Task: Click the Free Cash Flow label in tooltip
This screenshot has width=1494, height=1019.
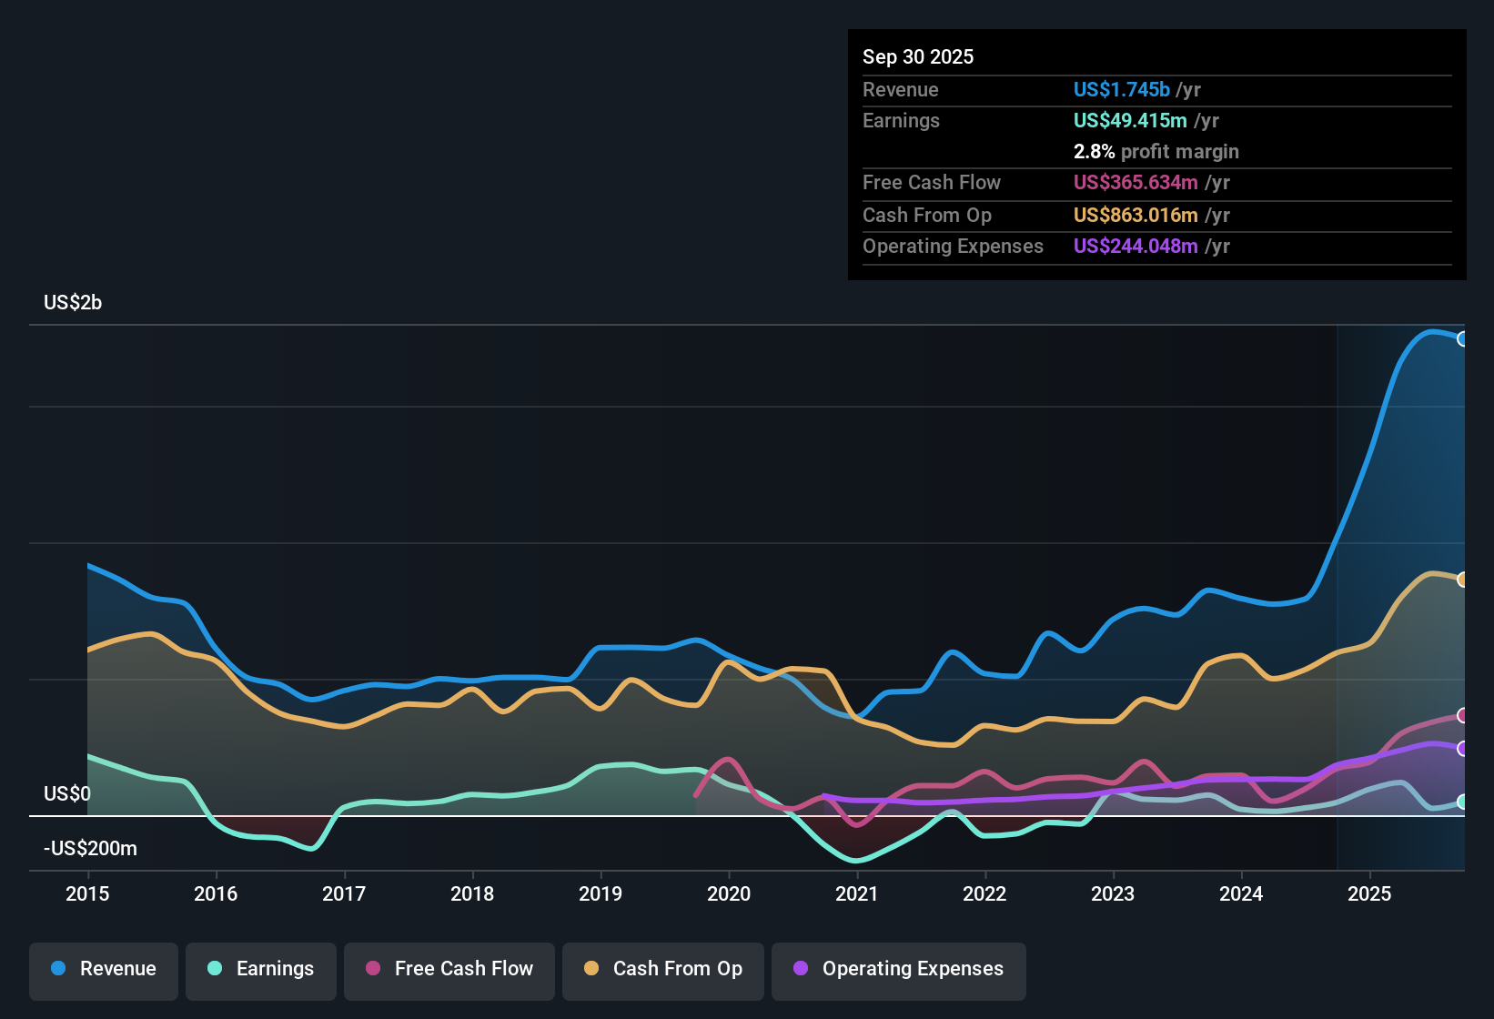Action: [x=932, y=183]
